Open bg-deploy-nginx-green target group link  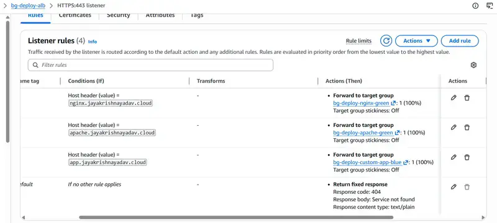coord(362,103)
